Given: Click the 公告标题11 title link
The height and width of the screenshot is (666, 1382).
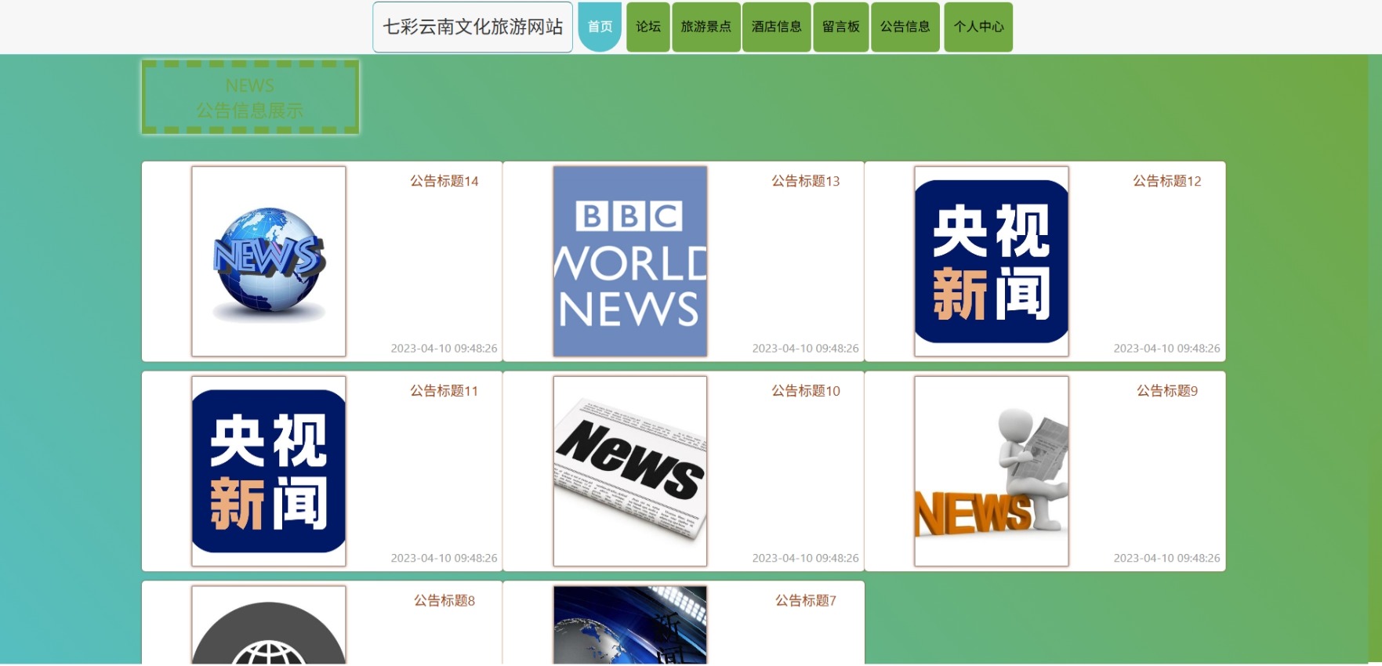Looking at the screenshot, I should point(444,391).
